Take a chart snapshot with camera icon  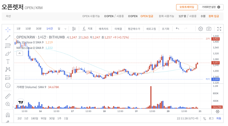[209, 29]
